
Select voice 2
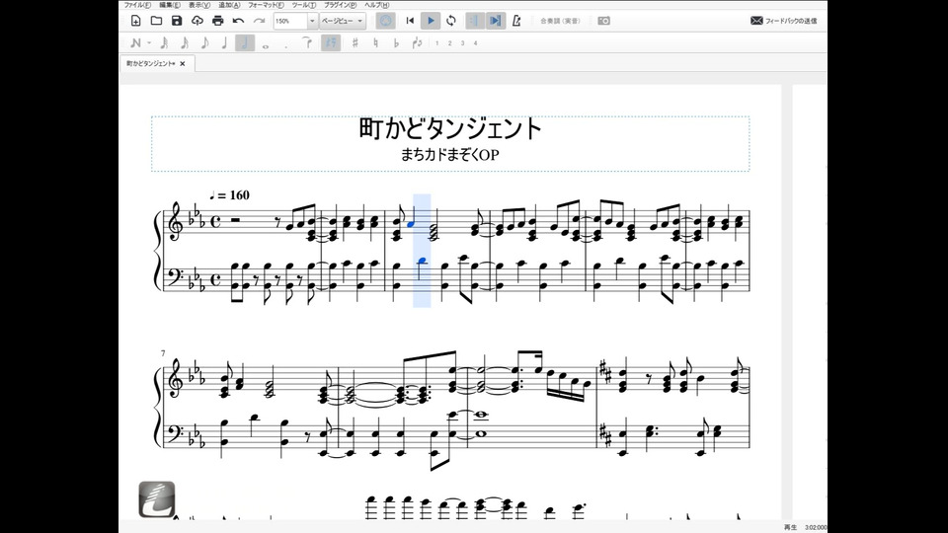450,42
